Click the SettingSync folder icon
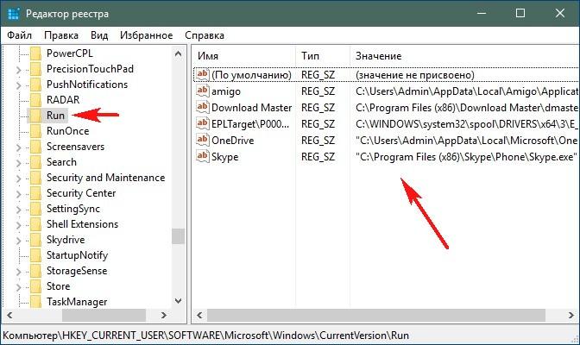This screenshot has height=345, width=580. pos(35,209)
